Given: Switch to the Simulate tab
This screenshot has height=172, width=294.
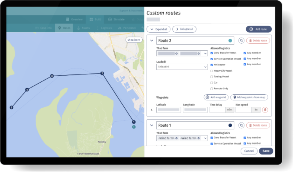Looking at the screenshot, I should pos(116,19).
